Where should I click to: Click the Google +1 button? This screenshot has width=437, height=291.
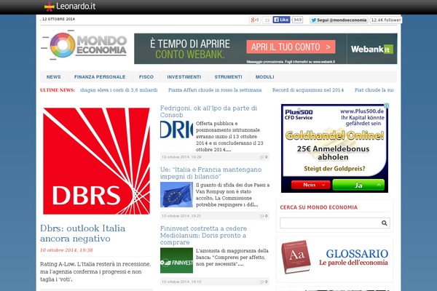255,20
